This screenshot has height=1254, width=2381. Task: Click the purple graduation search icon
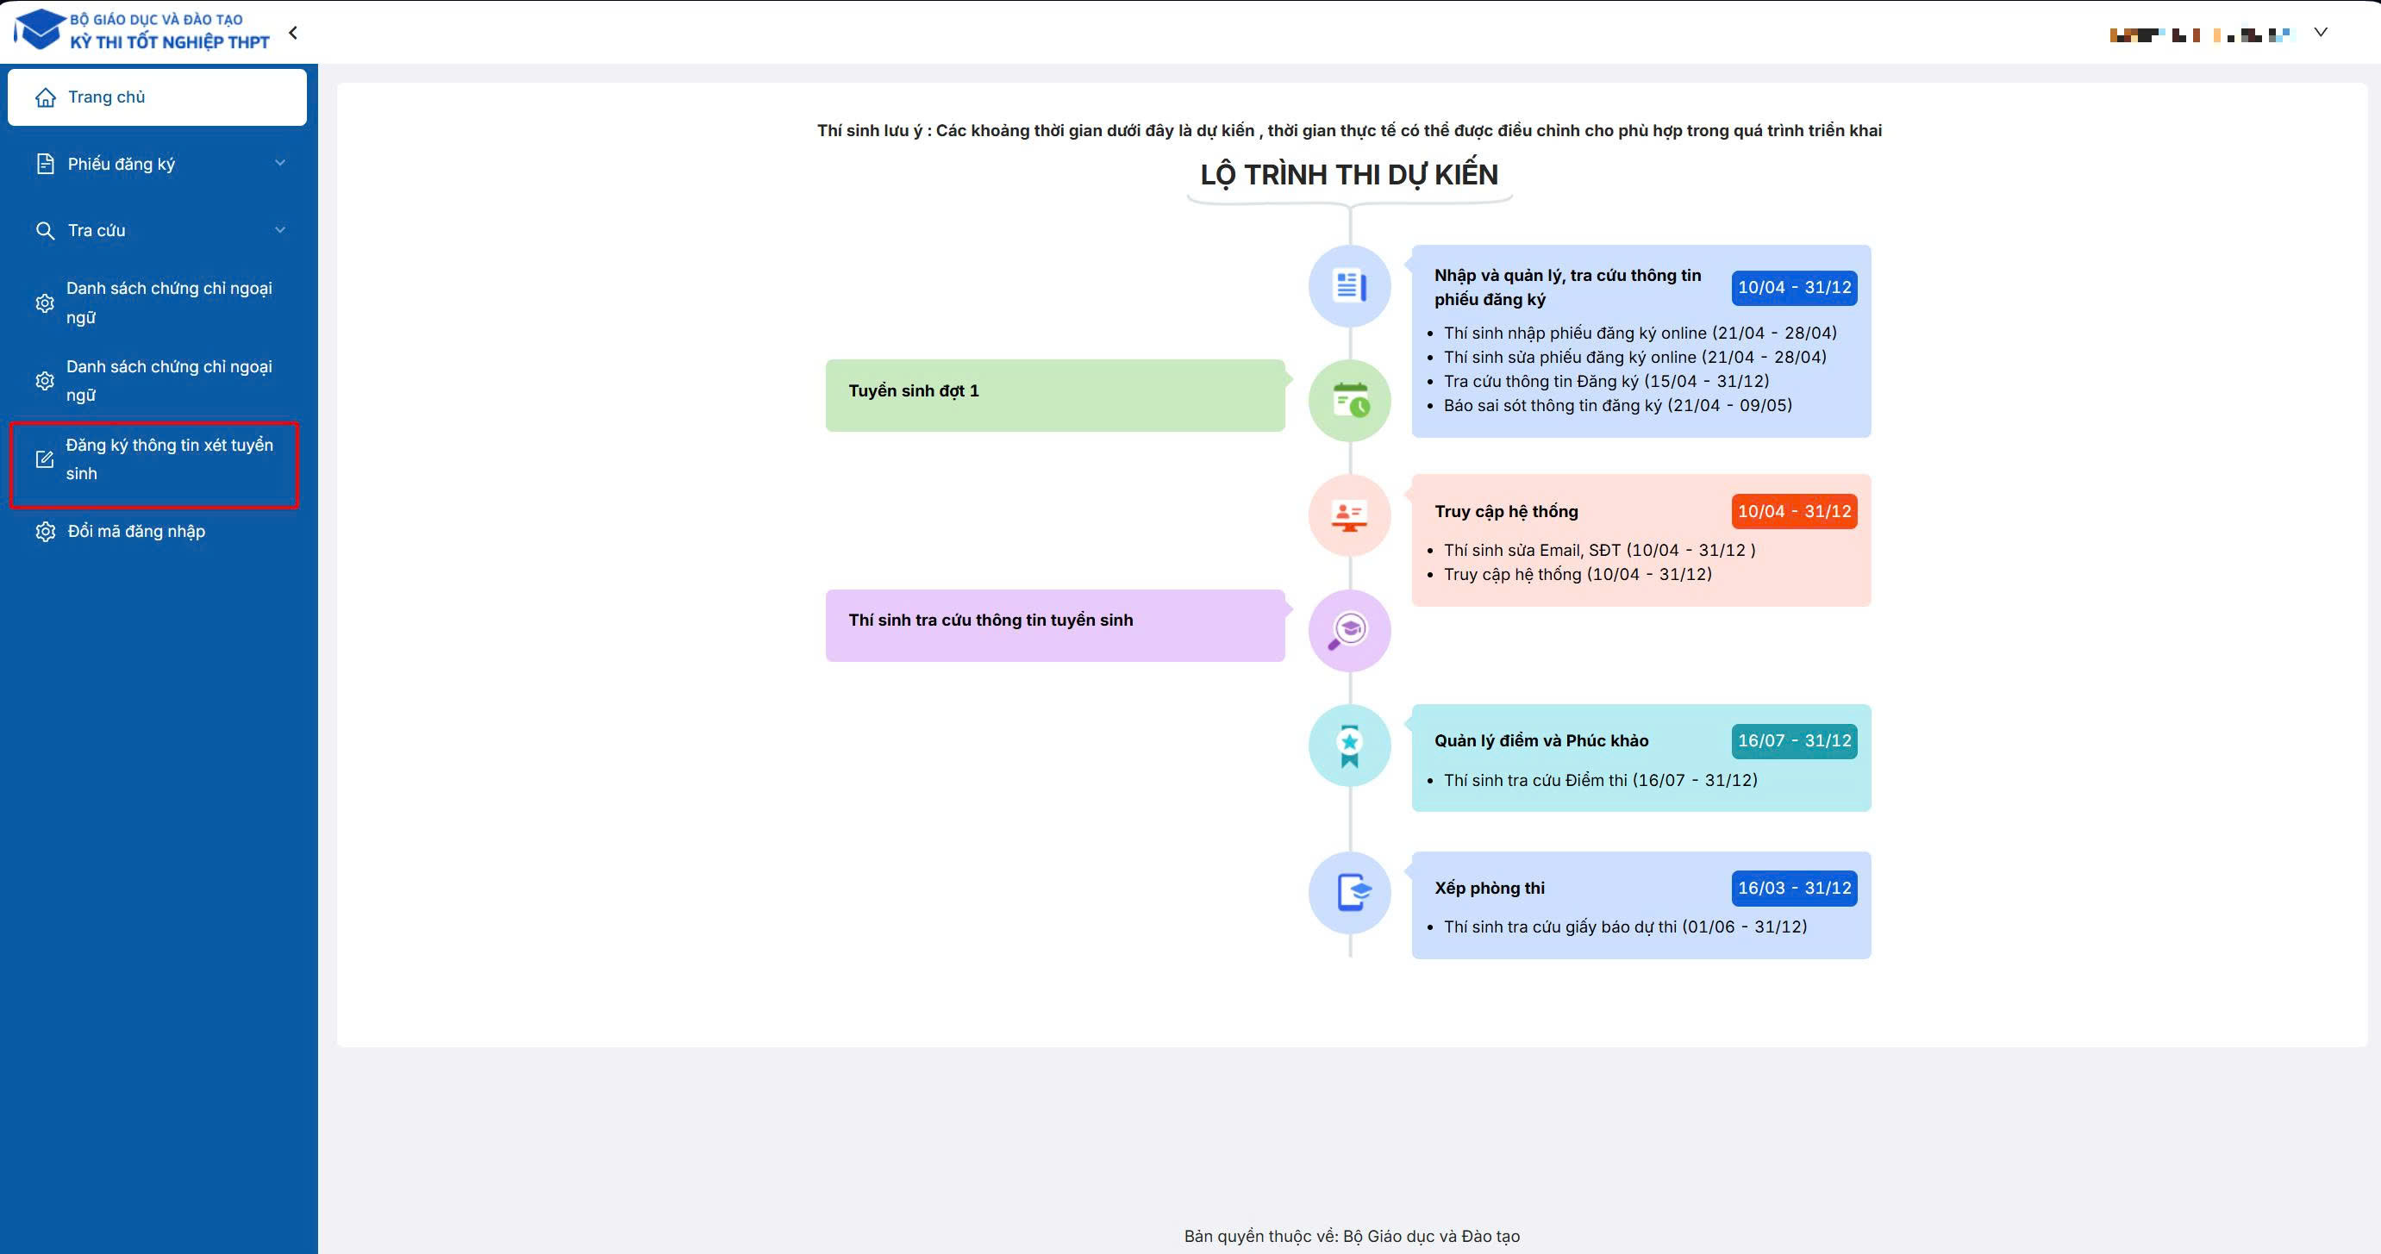(1349, 630)
